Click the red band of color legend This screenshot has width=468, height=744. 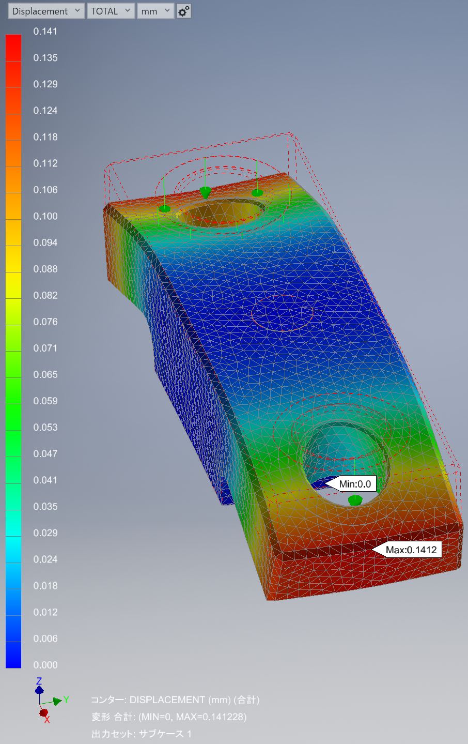pos(13,48)
